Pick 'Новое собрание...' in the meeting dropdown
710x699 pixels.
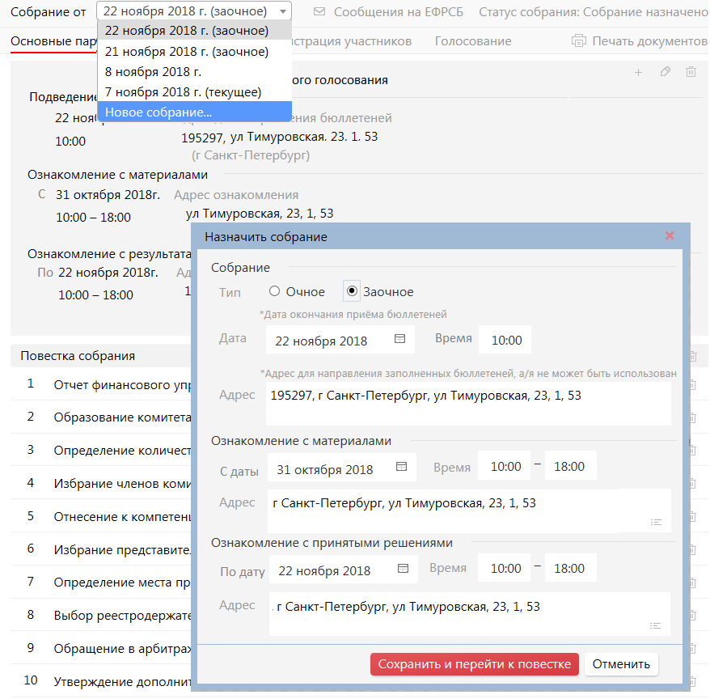pos(158,112)
